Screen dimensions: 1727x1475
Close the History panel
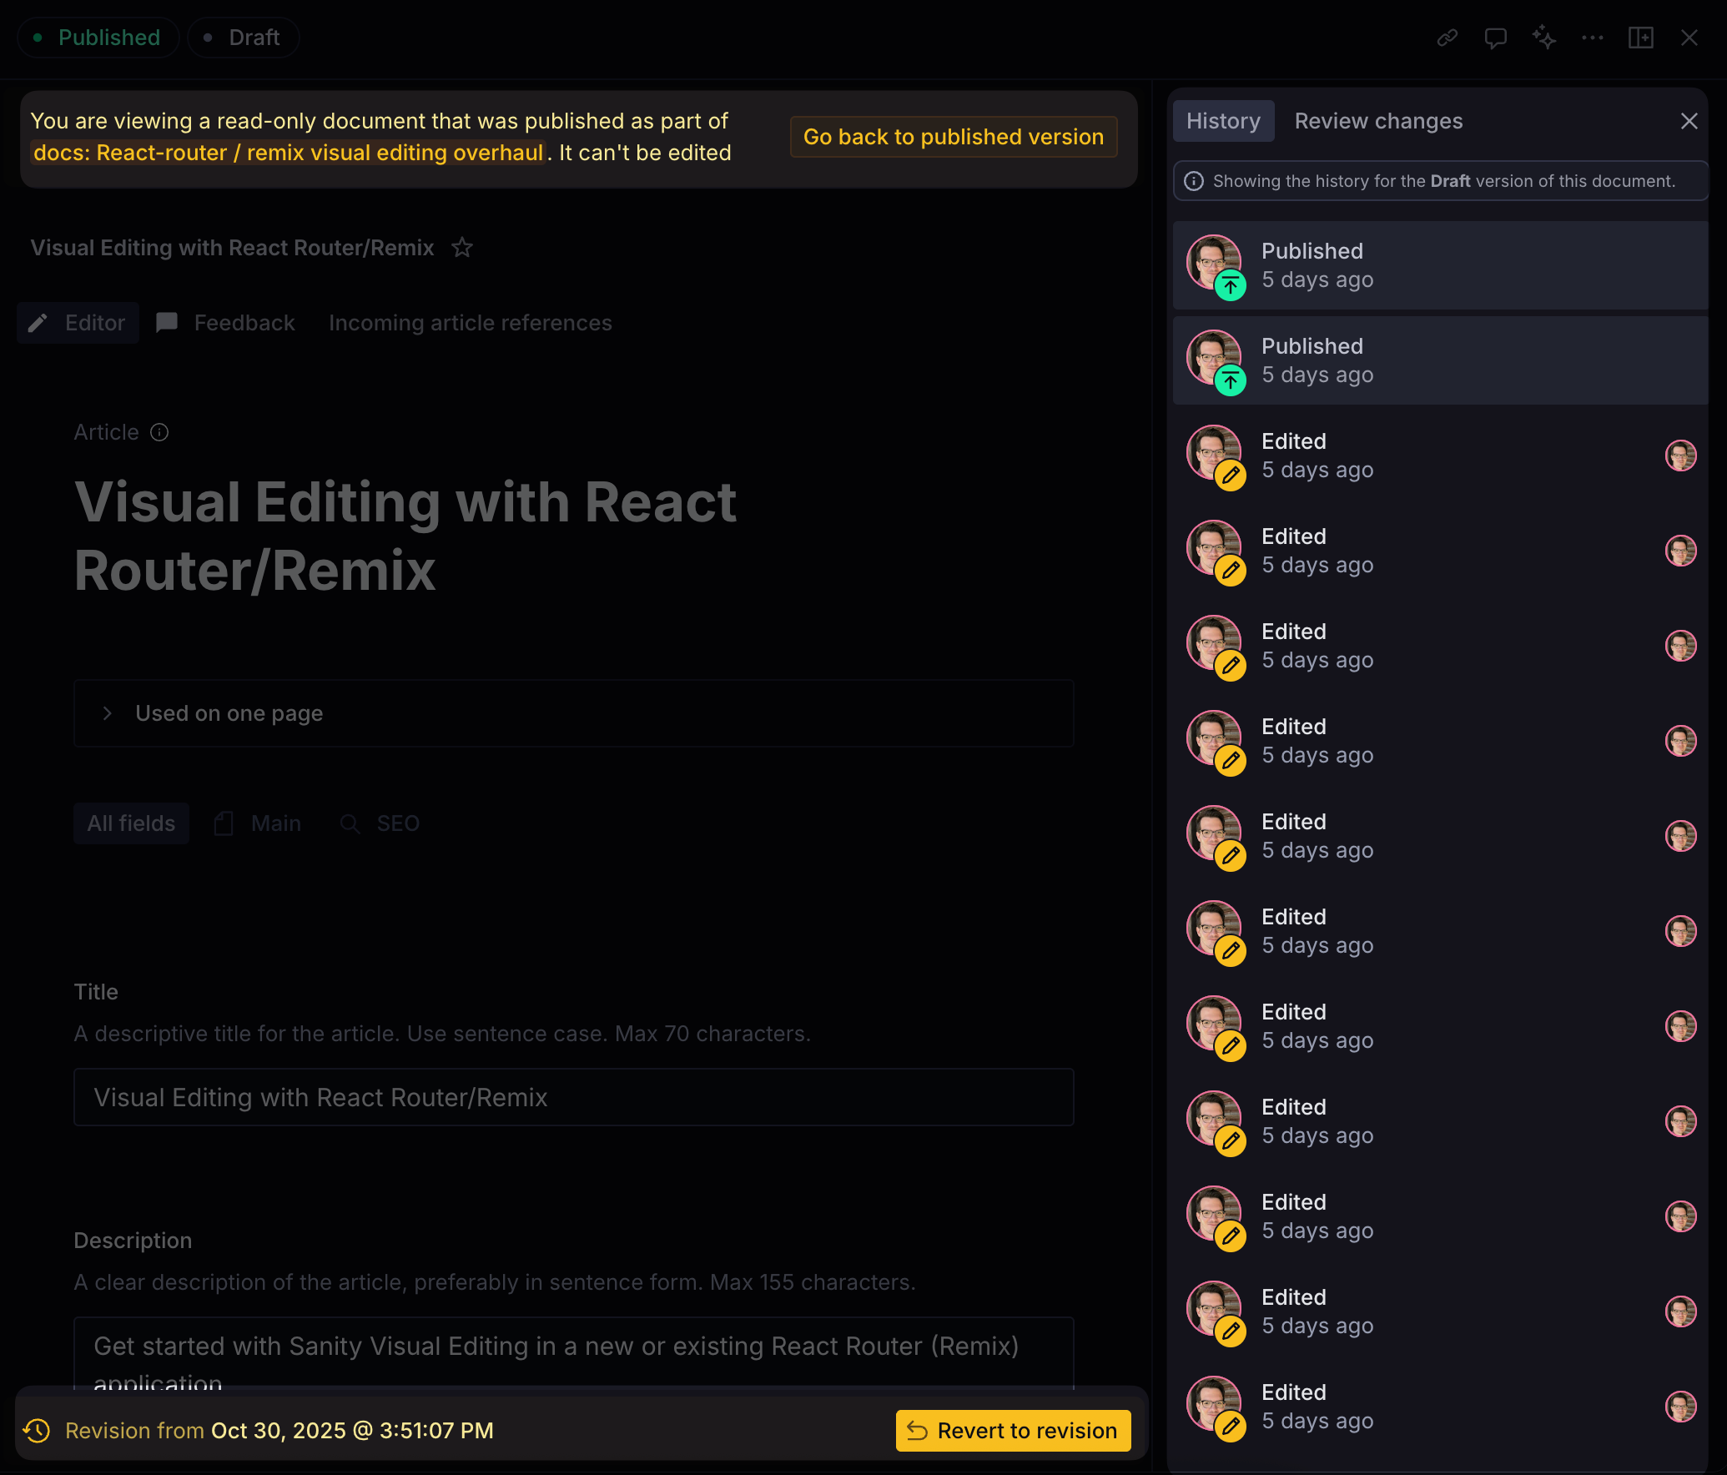coord(1689,121)
